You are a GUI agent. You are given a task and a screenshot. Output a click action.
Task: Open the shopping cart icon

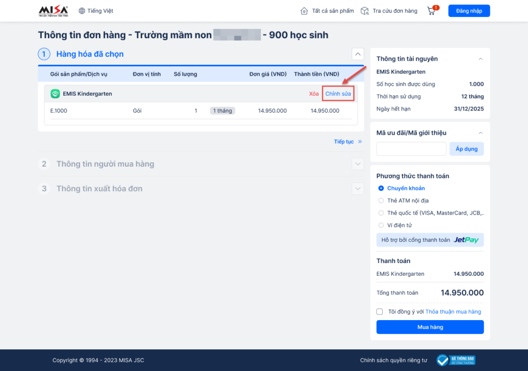(x=432, y=11)
